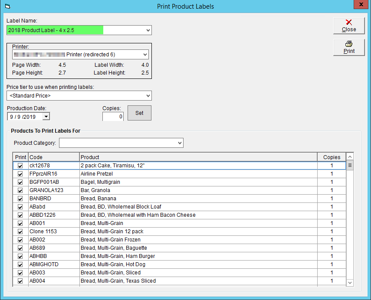Click product name 2 pack Cake, Tiramisu, 12"

click(x=113, y=166)
